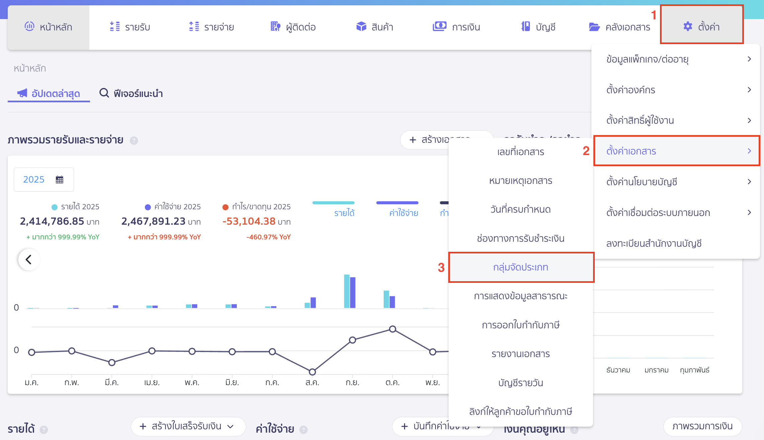Screen dimensions: 764x440
Task: Open the คลังเอกสาร document storage section
Action: pyautogui.click(x=620, y=27)
